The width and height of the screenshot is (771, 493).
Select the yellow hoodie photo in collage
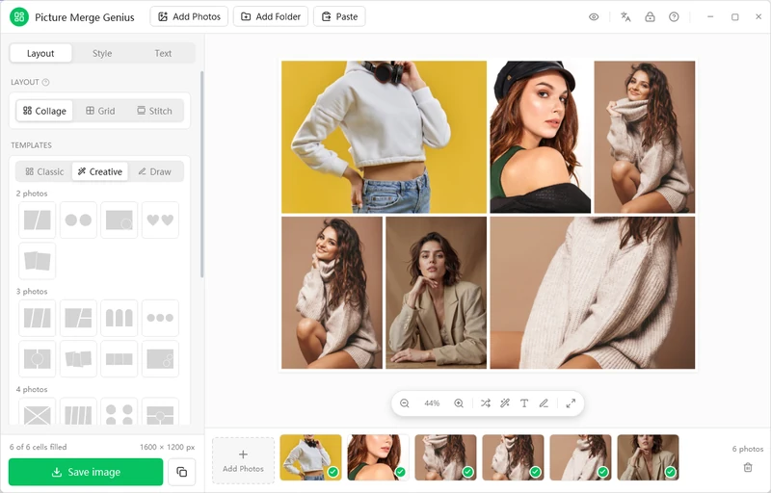384,137
